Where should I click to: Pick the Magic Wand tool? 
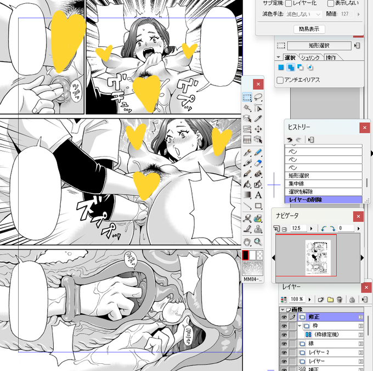tap(247, 108)
